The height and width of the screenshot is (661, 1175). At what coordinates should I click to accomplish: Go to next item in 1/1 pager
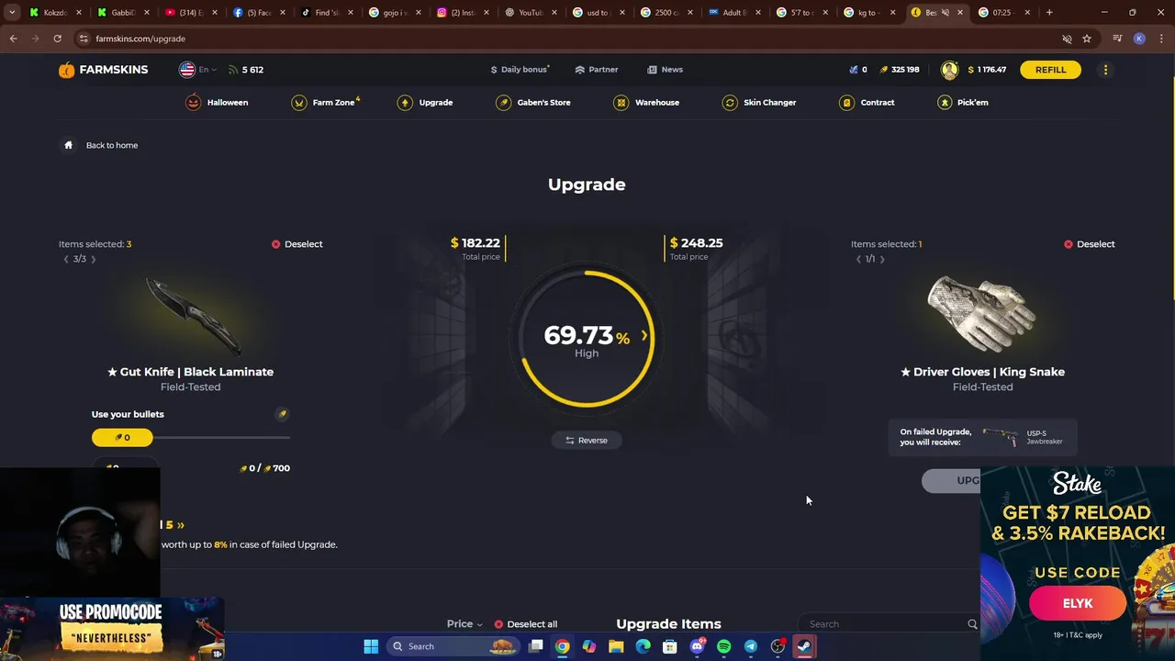point(882,260)
